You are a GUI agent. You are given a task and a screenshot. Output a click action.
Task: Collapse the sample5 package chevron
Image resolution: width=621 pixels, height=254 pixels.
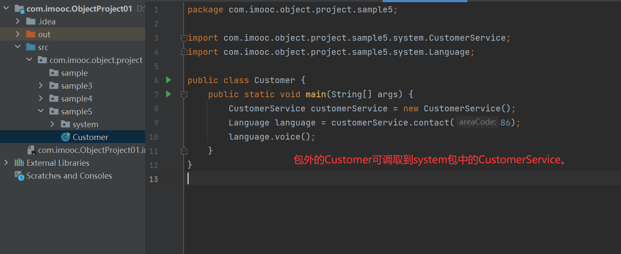tap(41, 111)
